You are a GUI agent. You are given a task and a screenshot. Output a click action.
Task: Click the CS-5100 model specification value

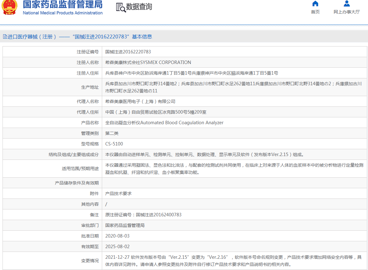coord(114,144)
